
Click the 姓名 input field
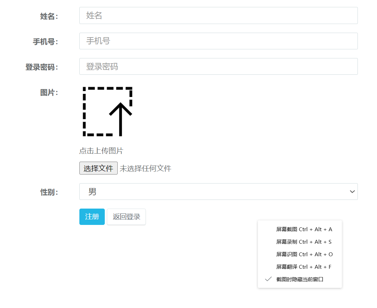[x=218, y=15]
